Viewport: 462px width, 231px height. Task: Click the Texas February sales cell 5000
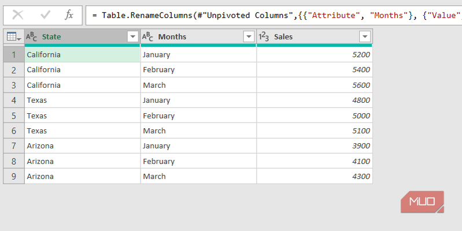coord(314,115)
